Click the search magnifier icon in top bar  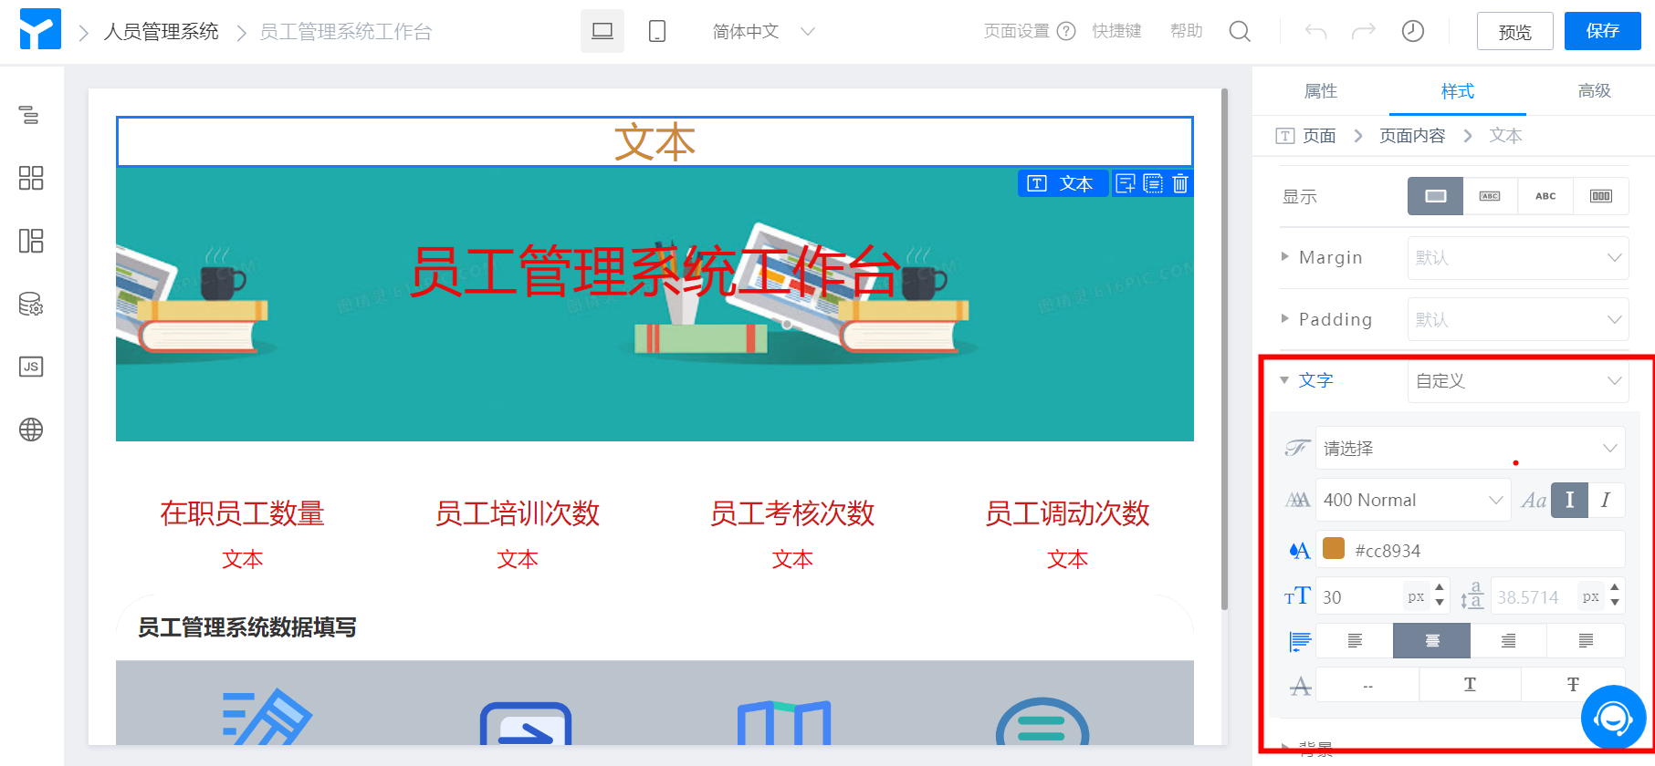coord(1239,32)
